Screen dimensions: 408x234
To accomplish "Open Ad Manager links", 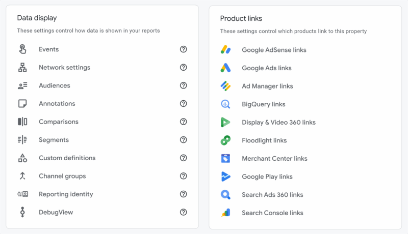I will pos(267,86).
